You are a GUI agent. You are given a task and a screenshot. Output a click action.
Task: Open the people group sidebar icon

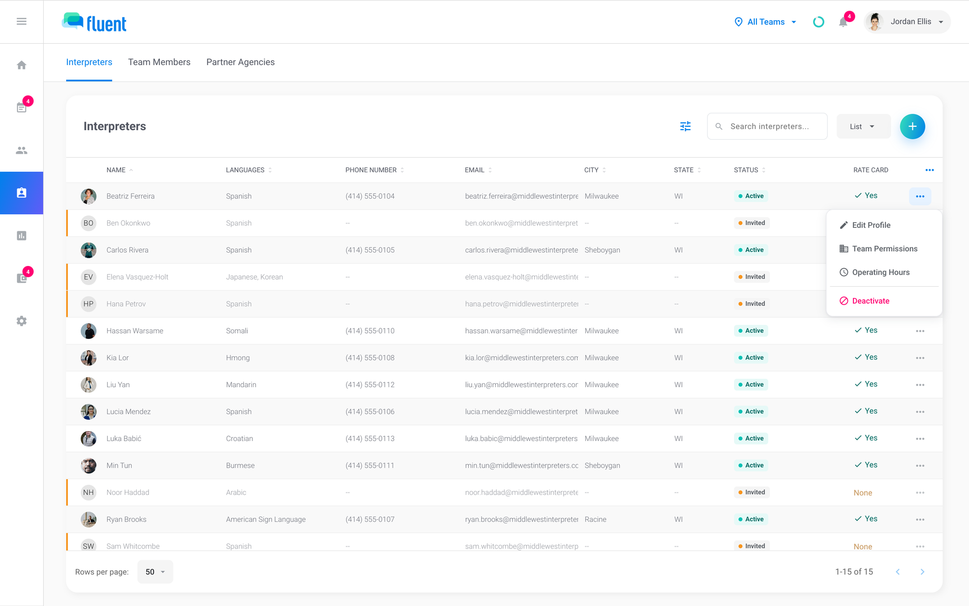pyautogui.click(x=21, y=150)
